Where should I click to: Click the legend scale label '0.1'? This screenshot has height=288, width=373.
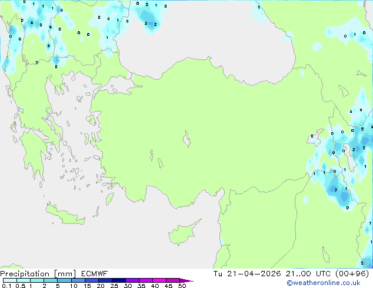pyautogui.click(x=6, y=286)
